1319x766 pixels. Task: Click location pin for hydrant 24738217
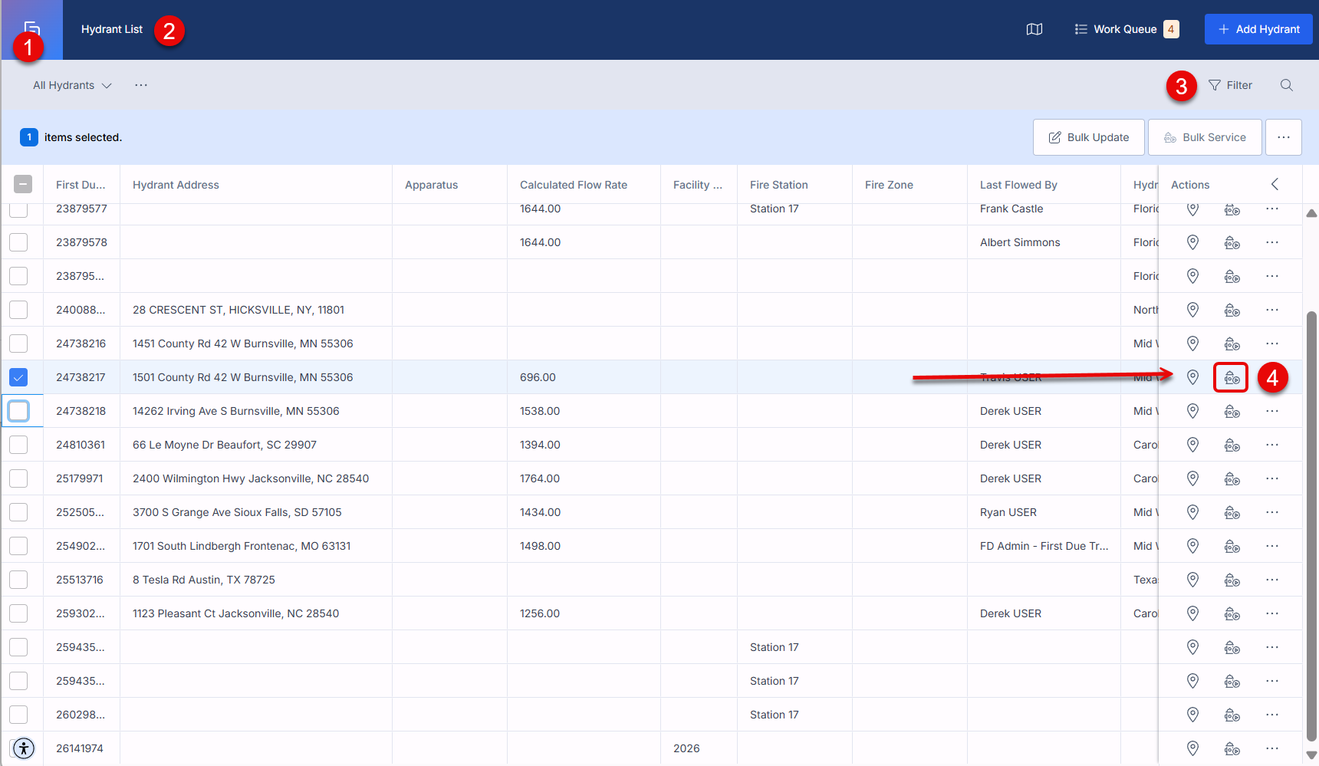pyautogui.click(x=1192, y=377)
